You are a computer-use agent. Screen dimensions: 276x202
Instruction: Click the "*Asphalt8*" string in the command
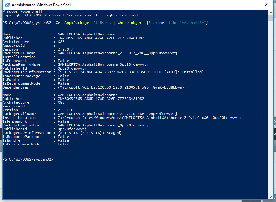click(x=193, y=23)
